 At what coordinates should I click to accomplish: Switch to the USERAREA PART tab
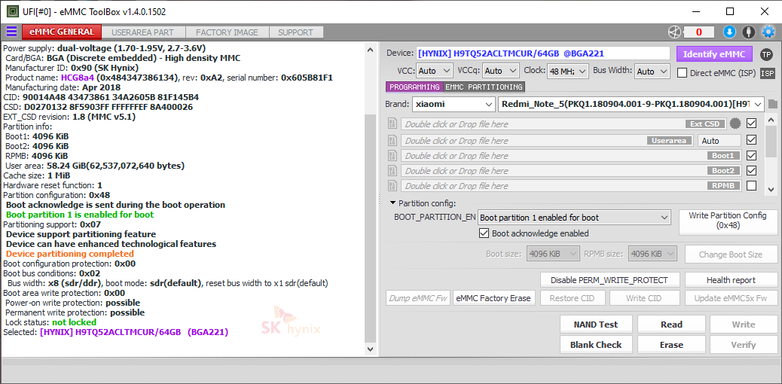[142, 32]
